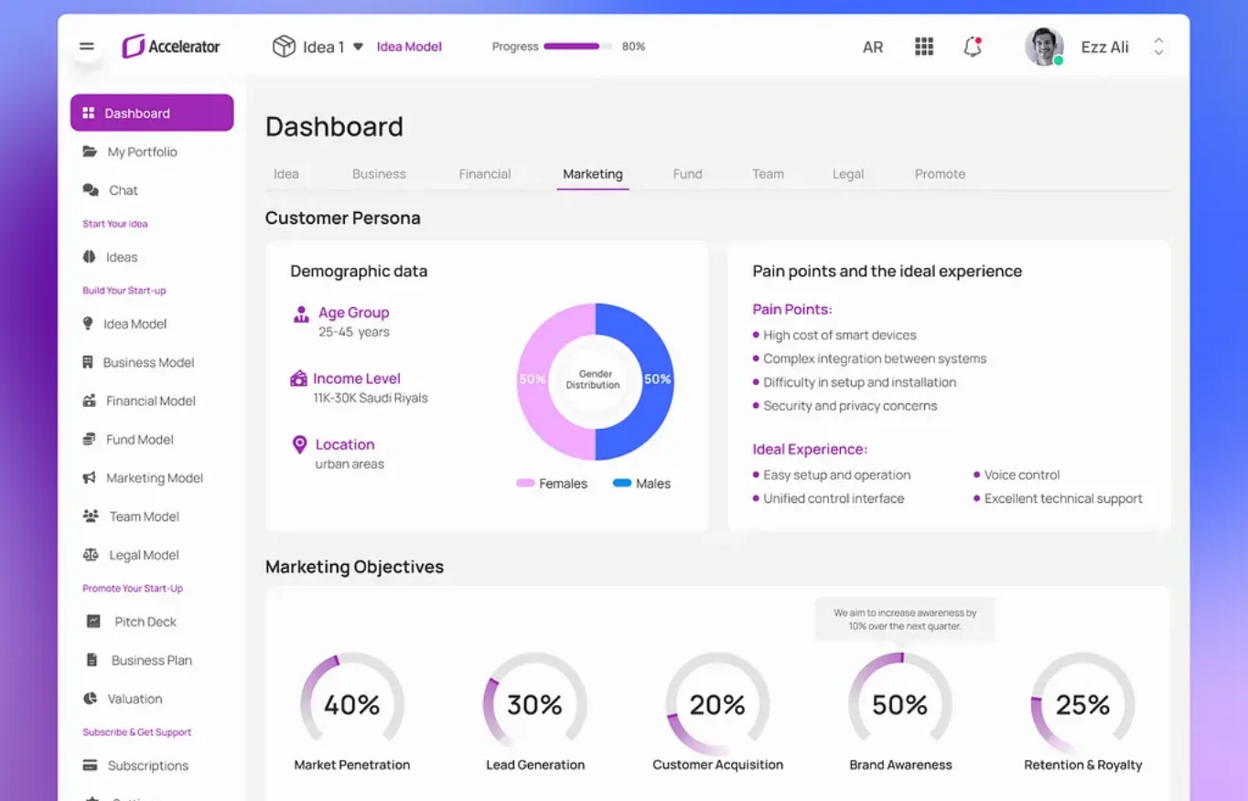The image size is (1248, 801).
Task: Click the Pitch Deck chart icon
Action: pyautogui.click(x=93, y=621)
